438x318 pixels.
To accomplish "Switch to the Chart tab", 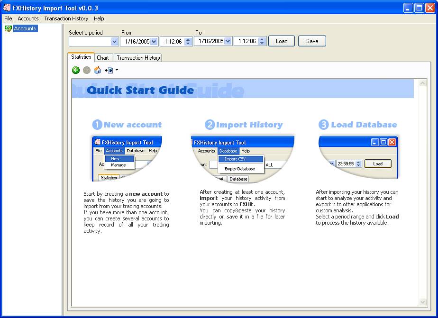I will click(x=103, y=58).
